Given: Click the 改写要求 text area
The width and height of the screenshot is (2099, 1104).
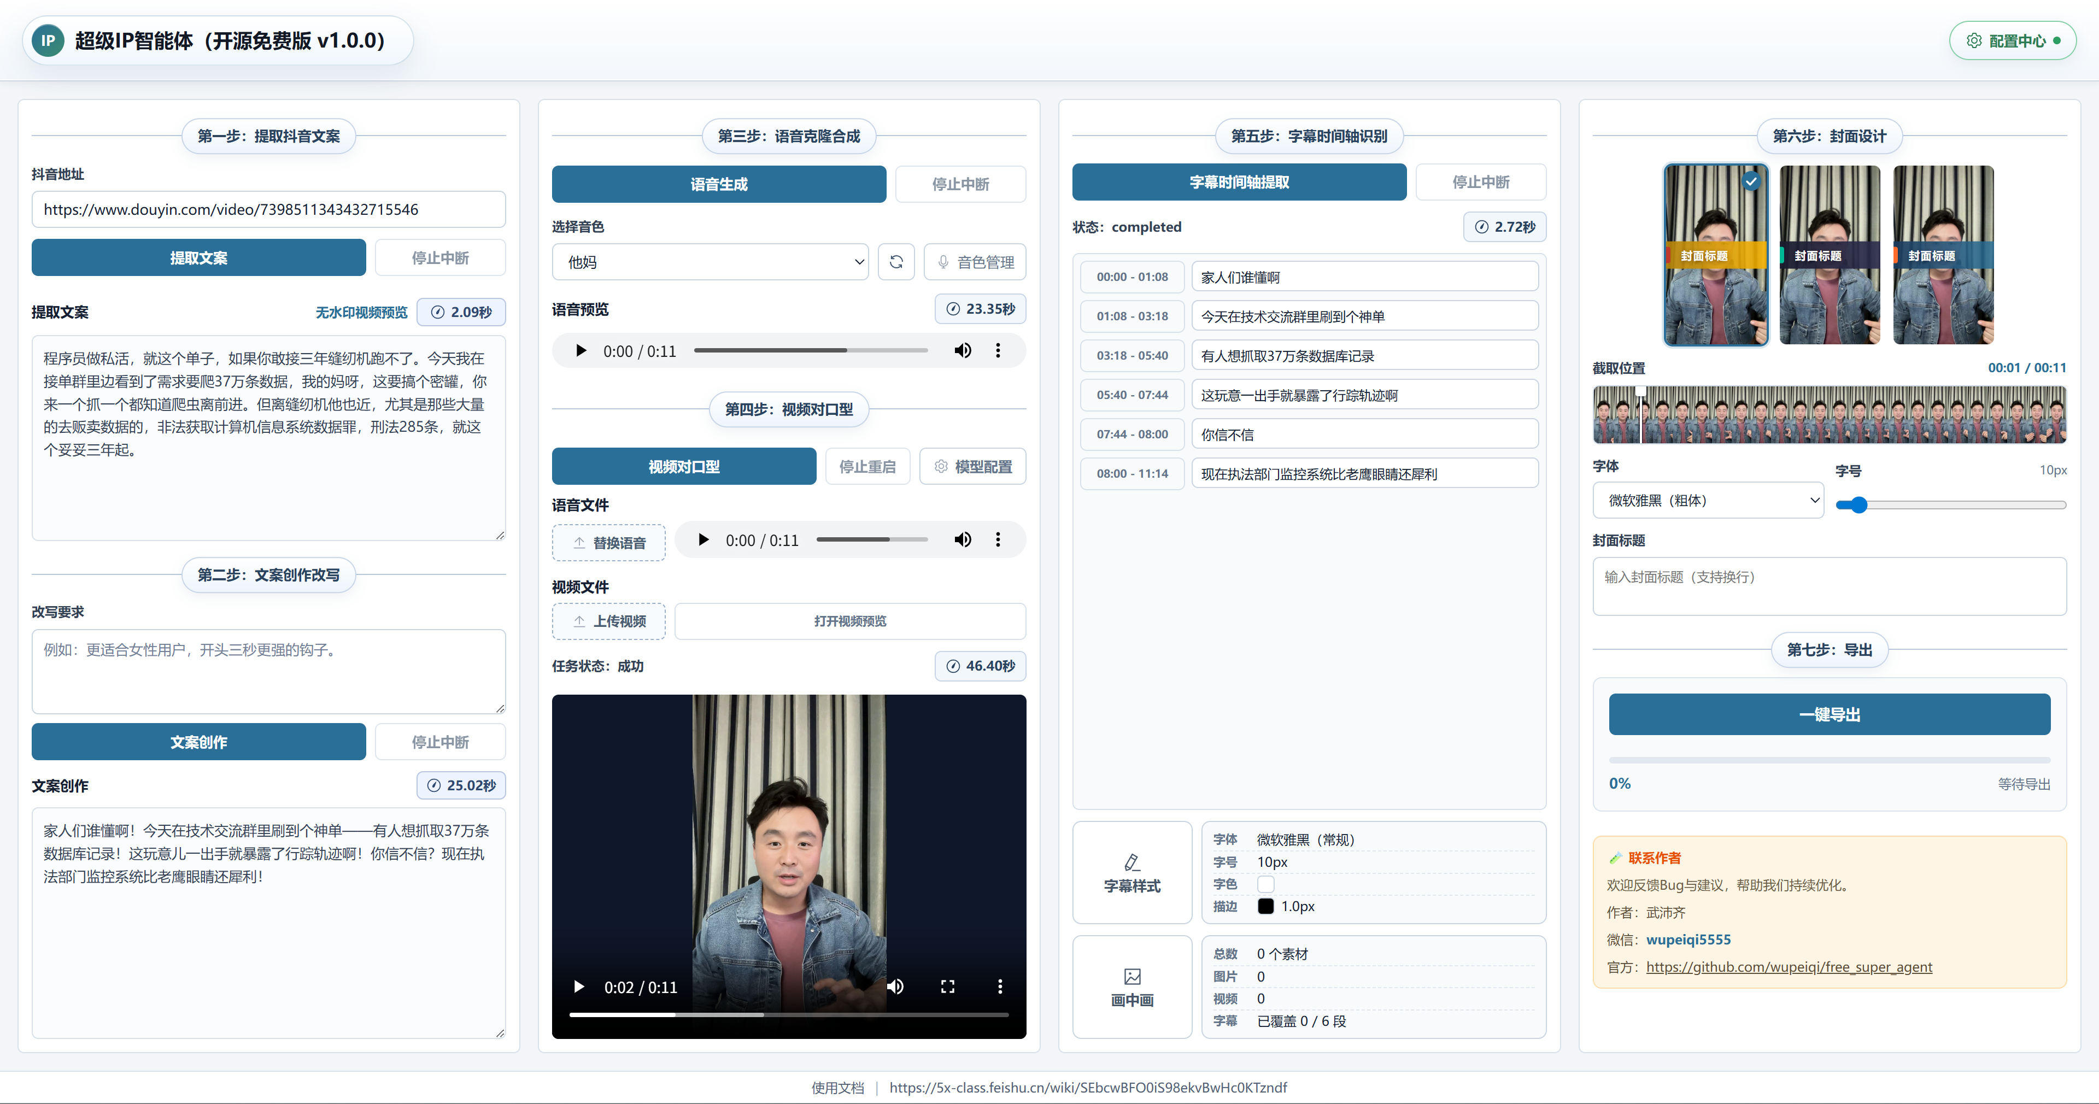Looking at the screenshot, I should (268, 671).
